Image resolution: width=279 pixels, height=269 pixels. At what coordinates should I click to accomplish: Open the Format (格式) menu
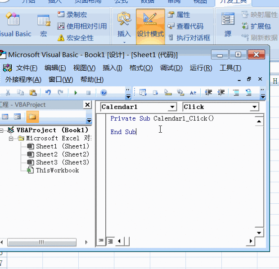[141, 68]
